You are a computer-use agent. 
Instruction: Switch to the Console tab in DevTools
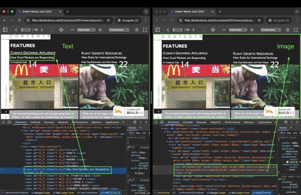click(35, 122)
